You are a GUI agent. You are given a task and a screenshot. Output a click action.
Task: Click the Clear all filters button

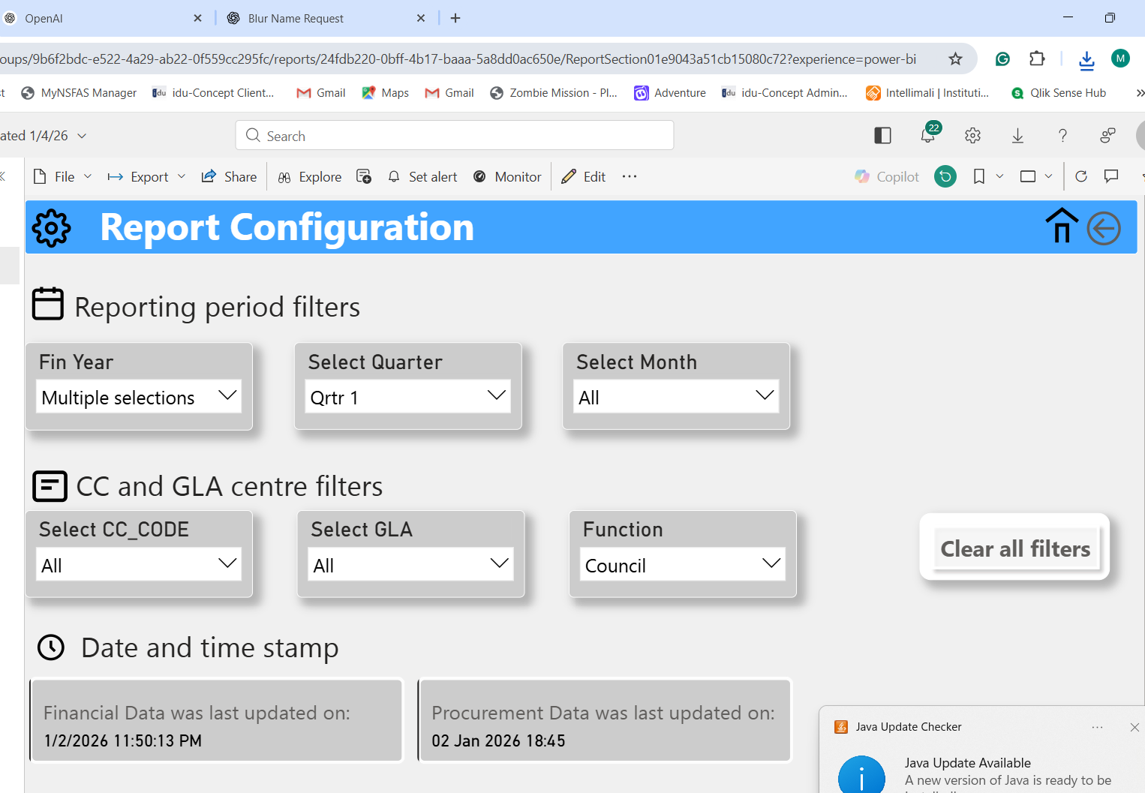pyautogui.click(x=1014, y=548)
